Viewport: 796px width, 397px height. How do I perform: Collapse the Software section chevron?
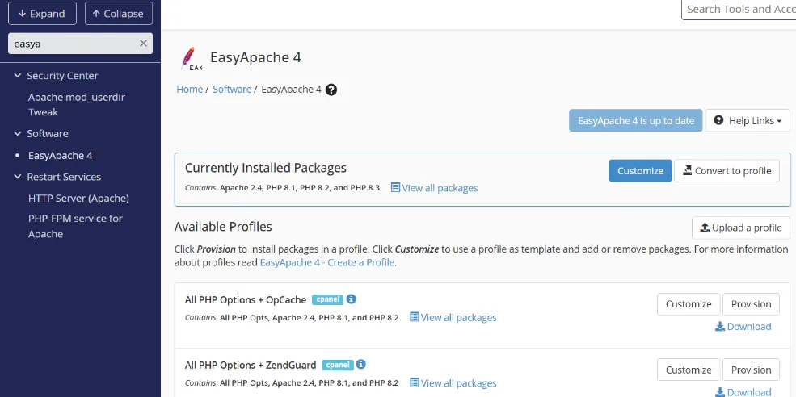17,133
